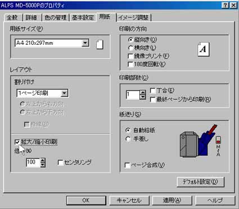Expand the 1ページ印刷 layout dropdown

pos(64,93)
